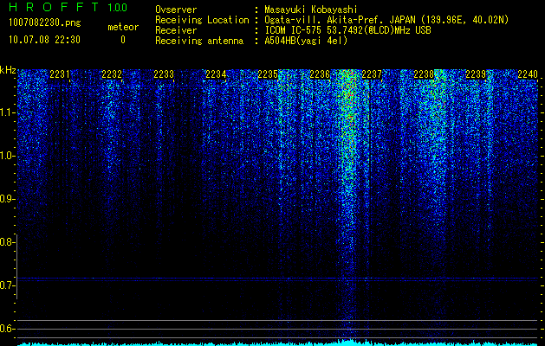The height and width of the screenshot is (346, 545).
Task: Click the 2236 time marker
Action: (320, 74)
